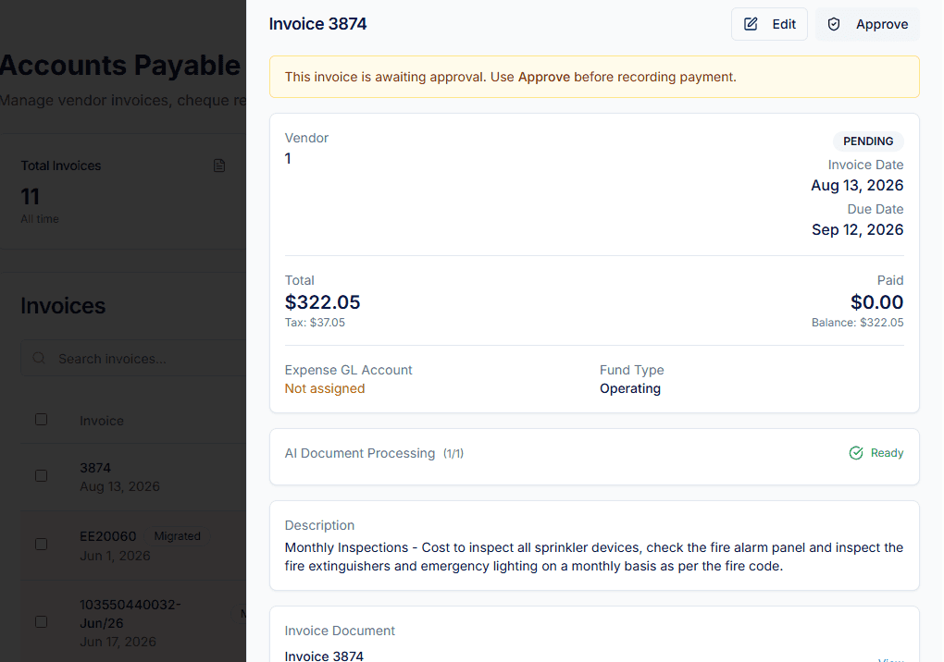This screenshot has width=944, height=662.
Task: Click the Vendor value 1
Action: pyautogui.click(x=288, y=159)
